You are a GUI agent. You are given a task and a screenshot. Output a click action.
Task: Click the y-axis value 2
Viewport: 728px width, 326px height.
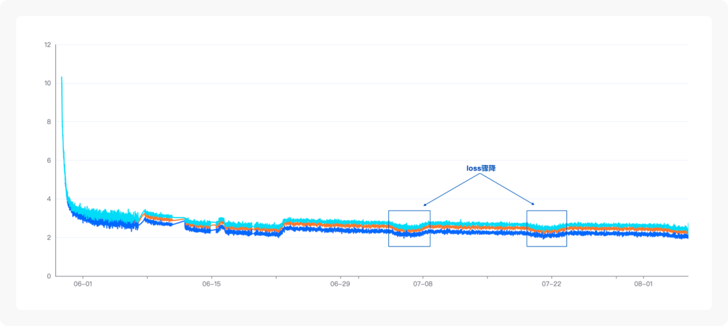point(49,238)
